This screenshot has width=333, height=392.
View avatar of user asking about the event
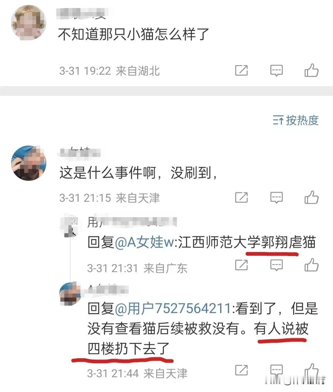click(x=28, y=163)
